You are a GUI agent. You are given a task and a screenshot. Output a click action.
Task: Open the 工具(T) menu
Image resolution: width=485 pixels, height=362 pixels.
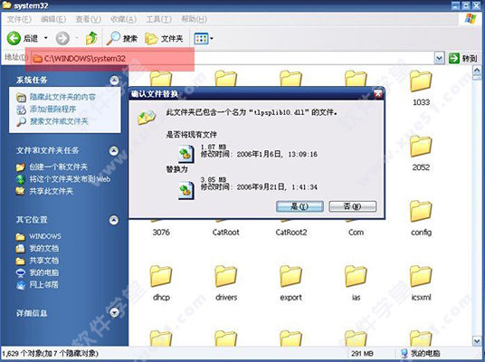click(x=158, y=19)
